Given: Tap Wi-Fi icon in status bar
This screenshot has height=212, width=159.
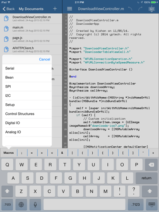Looking at the screenshot, I should click(x=9, y=2).
